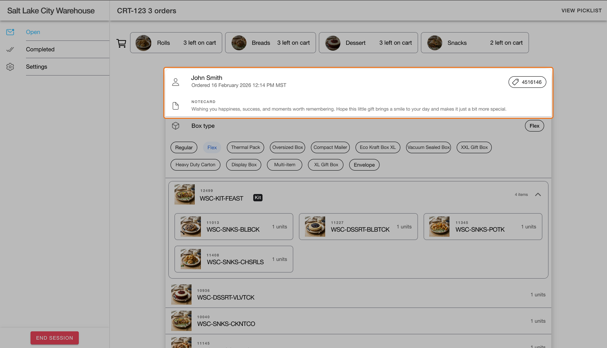Click the WSC-DSSRT-VLVTCK item row
607x348 pixels.
358,295
